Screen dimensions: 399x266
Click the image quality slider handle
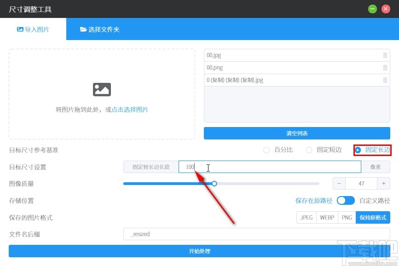tap(214, 183)
